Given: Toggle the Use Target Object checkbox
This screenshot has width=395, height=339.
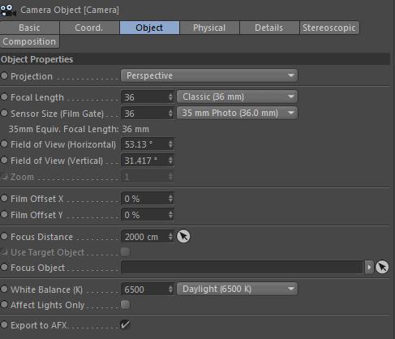Looking at the screenshot, I should (125, 252).
